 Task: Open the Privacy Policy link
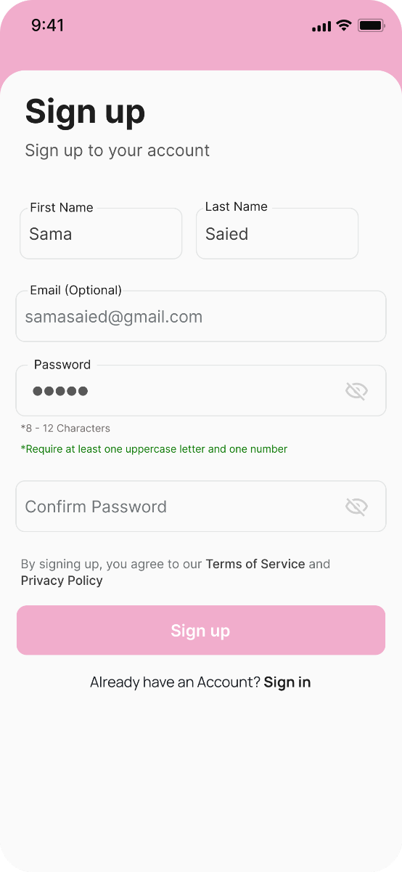point(62,581)
